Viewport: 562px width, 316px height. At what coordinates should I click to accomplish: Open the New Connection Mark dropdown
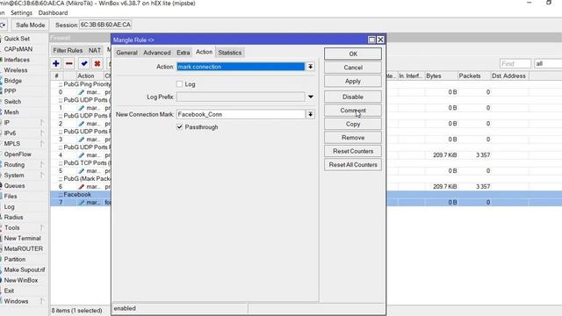click(x=310, y=114)
